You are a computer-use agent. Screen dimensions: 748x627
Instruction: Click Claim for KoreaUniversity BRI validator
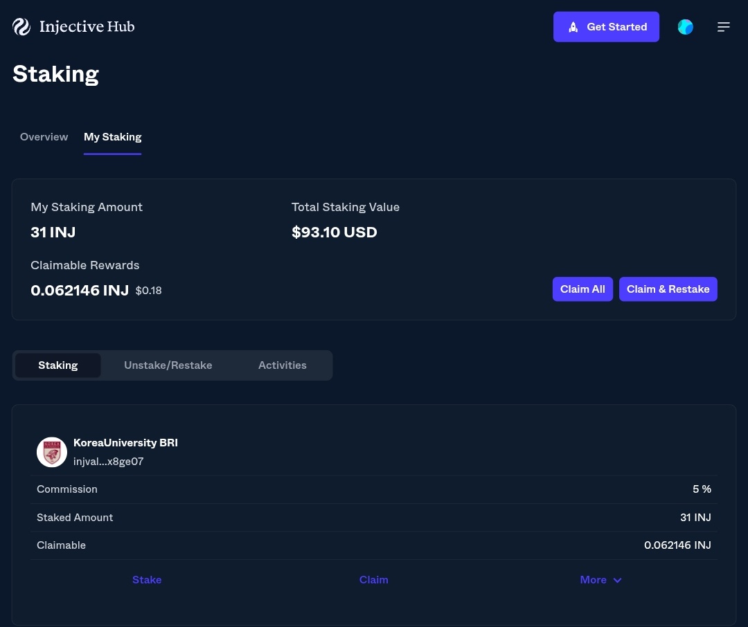373,580
